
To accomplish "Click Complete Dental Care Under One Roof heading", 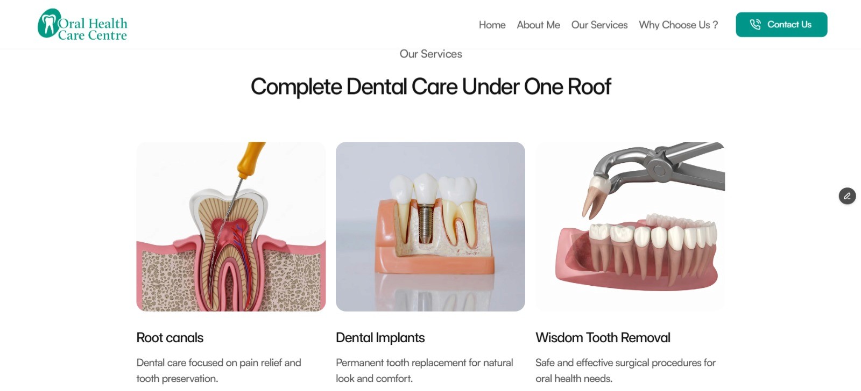I will click(430, 87).
